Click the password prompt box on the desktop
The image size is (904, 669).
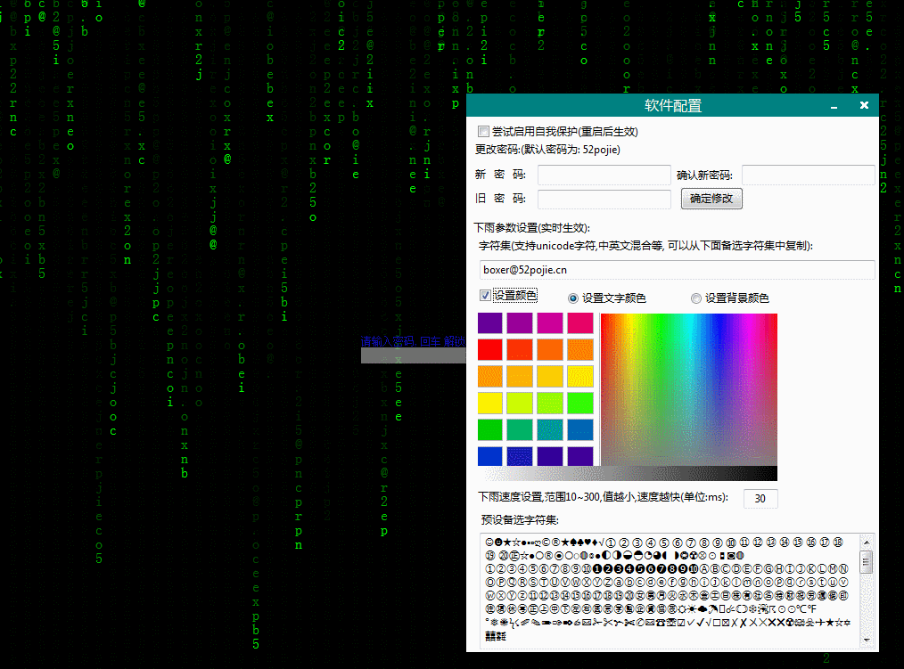(x=413, y=354)
